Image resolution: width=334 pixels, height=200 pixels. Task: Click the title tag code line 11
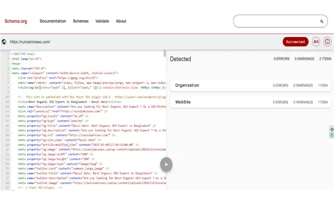click(x=70, y=102)
